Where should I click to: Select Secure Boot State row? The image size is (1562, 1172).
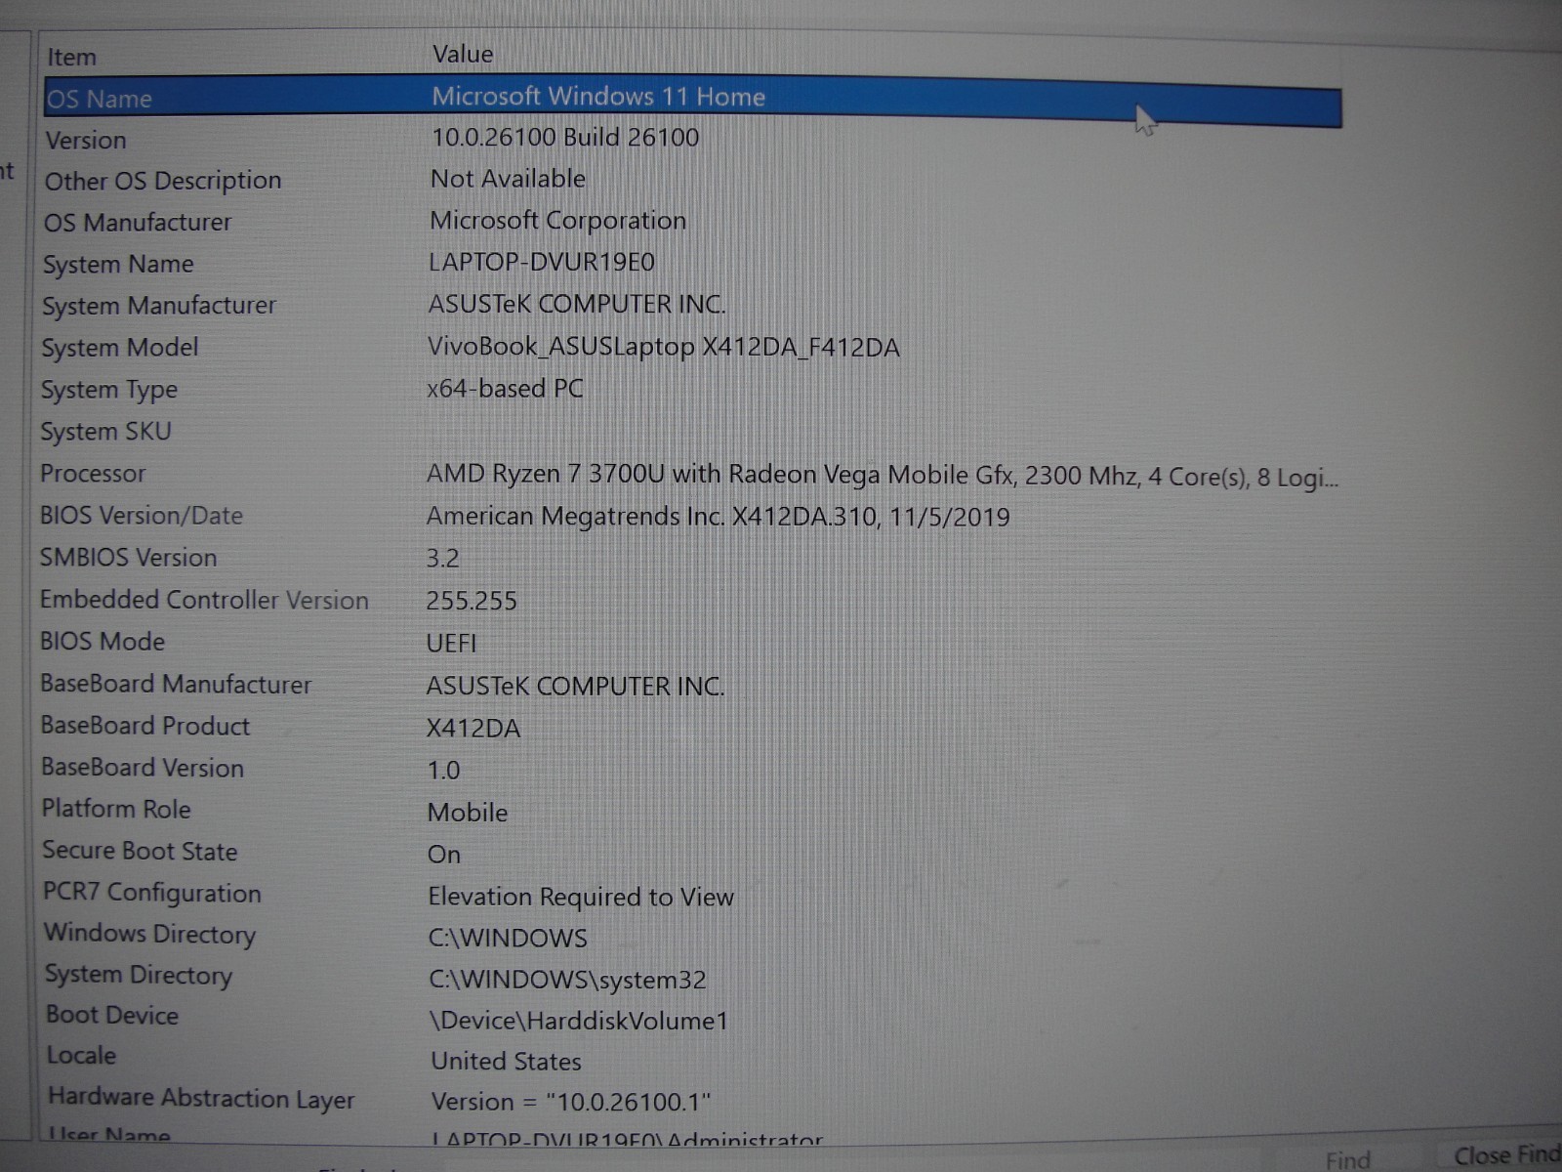[x=140, y=852]
